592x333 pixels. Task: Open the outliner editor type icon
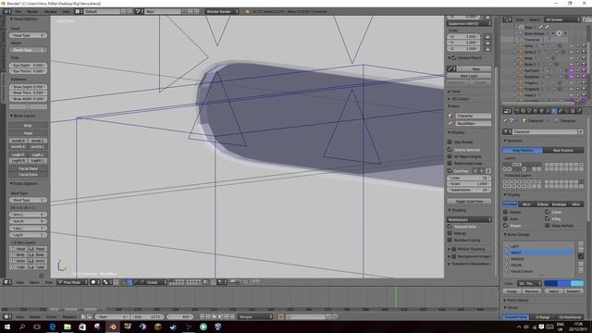point(508,19)
